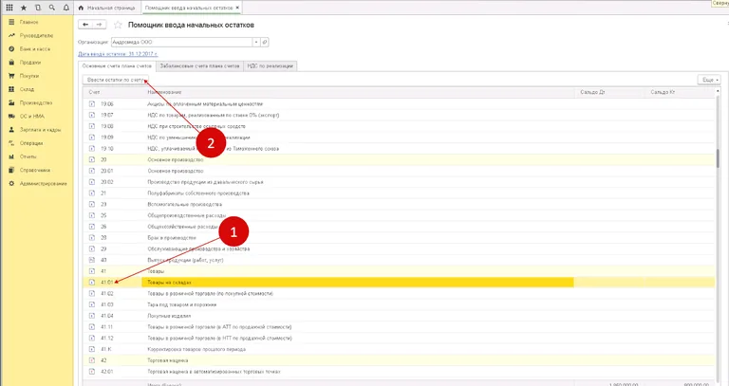Switch to НДС по реализации tab
729x386 pixels.
(x=271, y=65)
